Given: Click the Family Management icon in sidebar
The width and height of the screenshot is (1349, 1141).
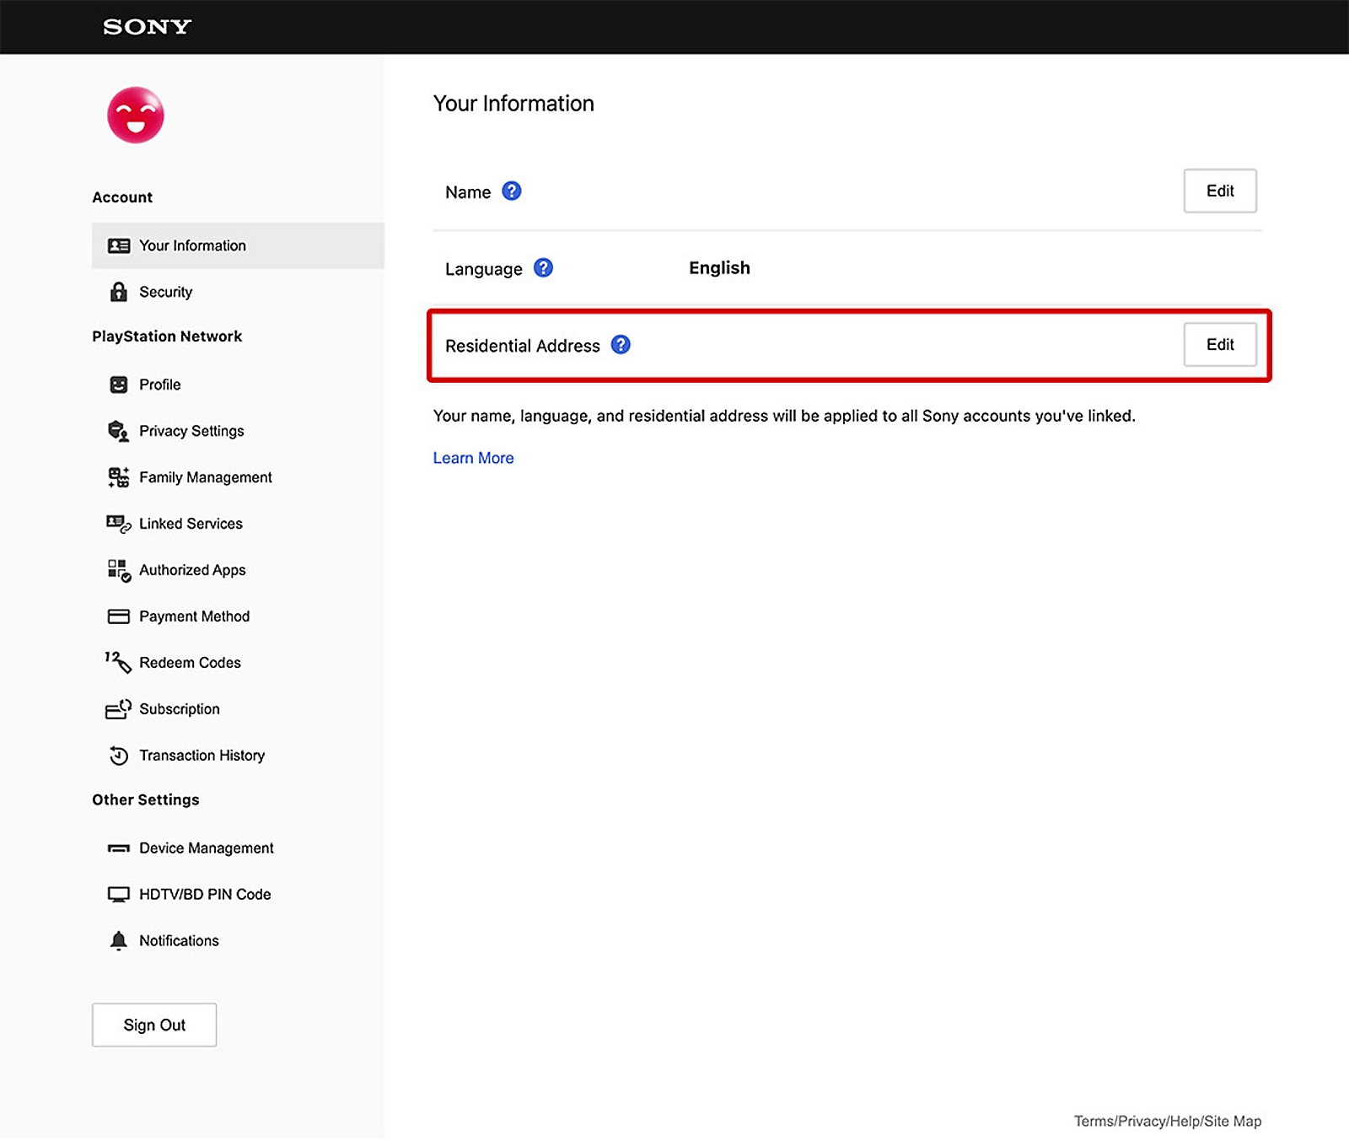Looking at the screenshot, I should click(x=119, y=477).
